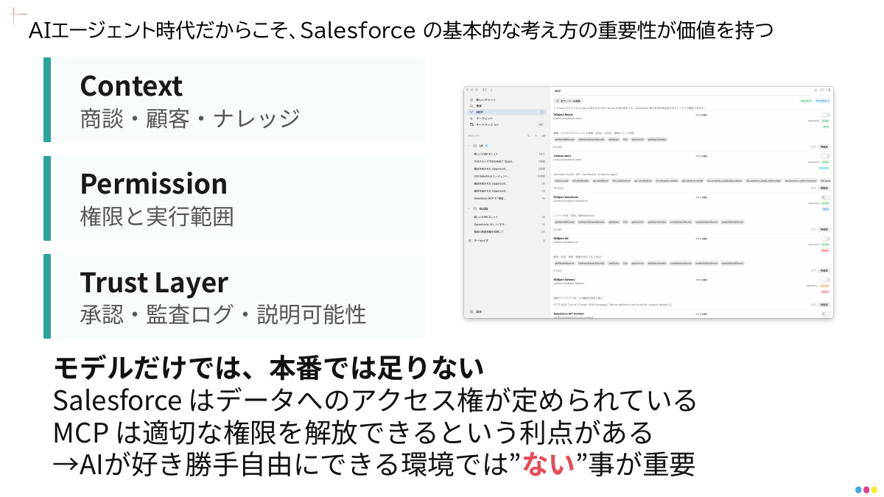Click 全サーバーを確認 button
884x497 pixels.
(568, 101)
